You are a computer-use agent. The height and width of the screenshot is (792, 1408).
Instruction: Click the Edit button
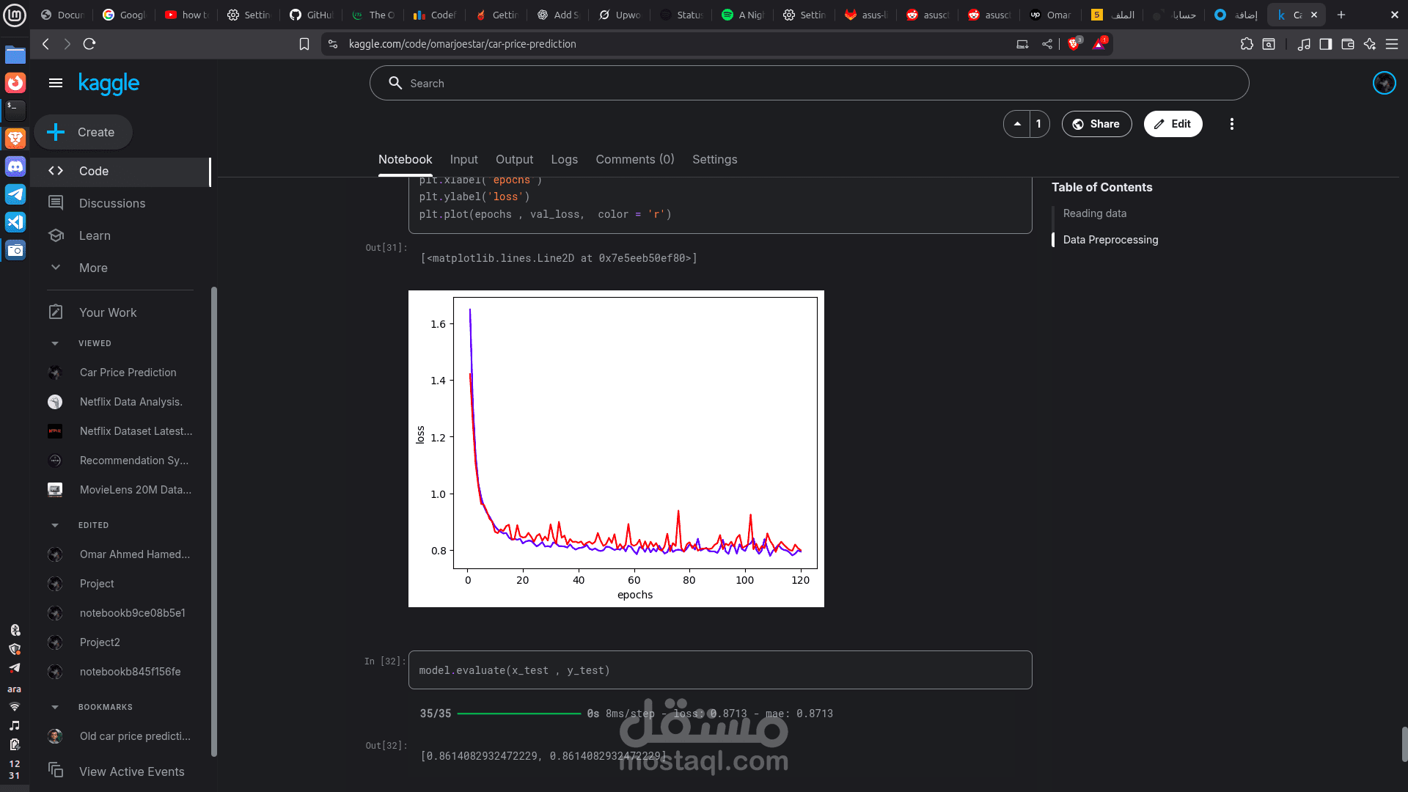[1173, 124]
